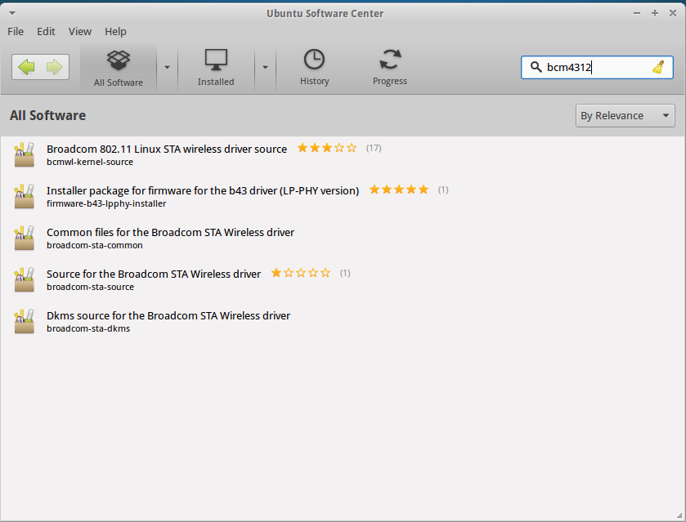Click the window resize grip corner
This screenshot has width=686, height=522.
[679, 516]
